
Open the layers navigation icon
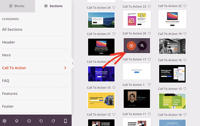[x=17, y=121]
